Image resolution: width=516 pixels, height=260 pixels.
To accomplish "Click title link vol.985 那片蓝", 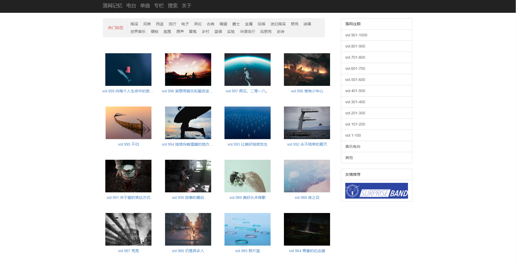I will tap(248, 251).
